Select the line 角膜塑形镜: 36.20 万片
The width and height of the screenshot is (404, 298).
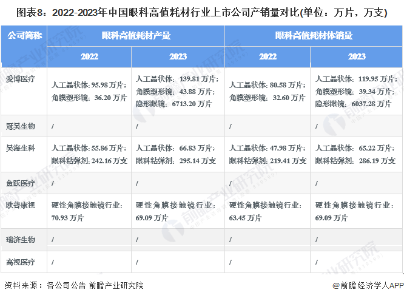click(x=89, y=98)
